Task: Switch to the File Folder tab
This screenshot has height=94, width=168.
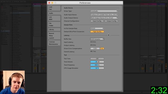Action: 54,24
